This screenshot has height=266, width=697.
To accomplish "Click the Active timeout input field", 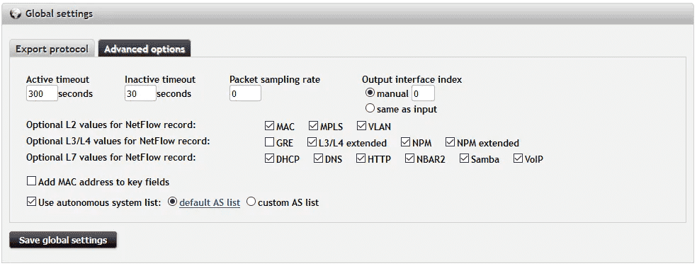I will [42, 93].
